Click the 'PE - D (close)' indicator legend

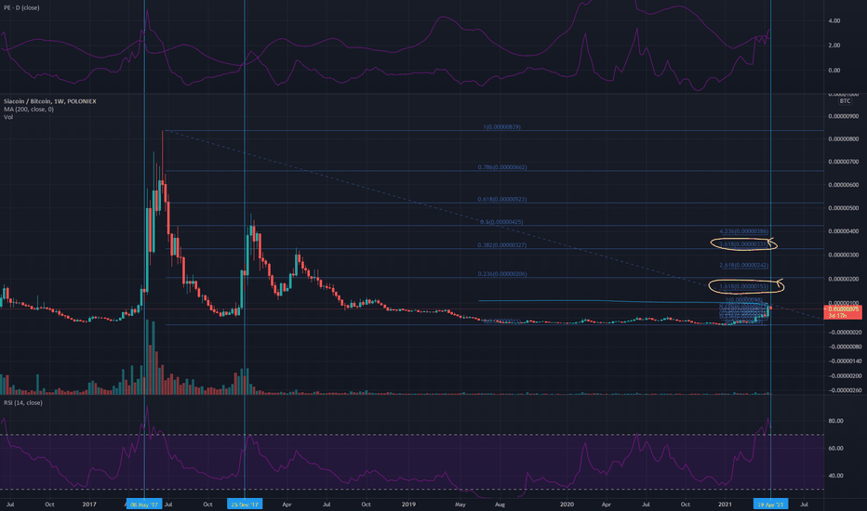[21, 7]
